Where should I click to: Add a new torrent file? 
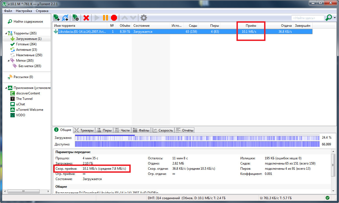57,18
